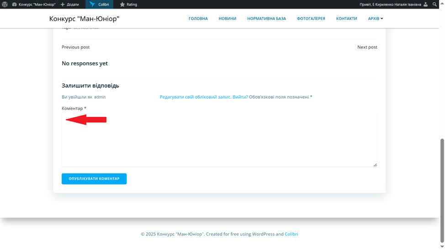This screenshot has width=445, height=250.
Task: Click the ОПУБЛІКУВАТИ КОМЕНТАР button
Action: tap(94, 179)
